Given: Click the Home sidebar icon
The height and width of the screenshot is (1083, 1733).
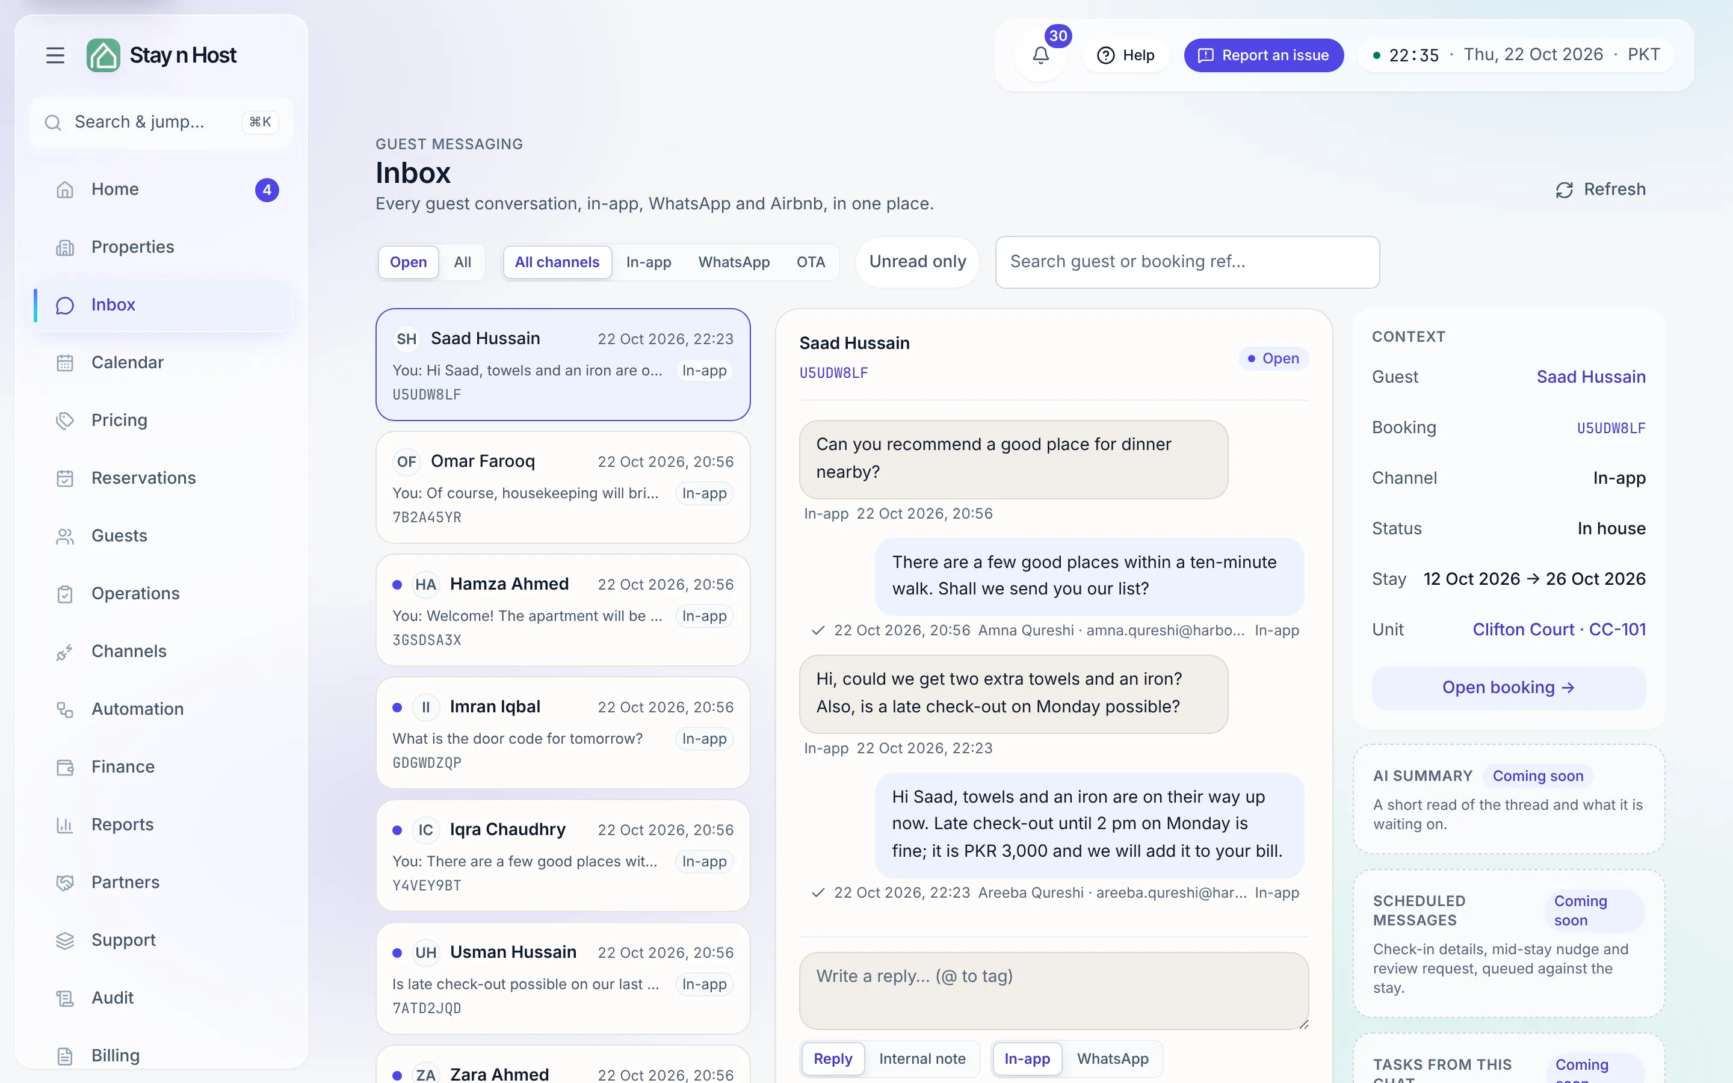Looking at the screenshot, I should 65,190.
